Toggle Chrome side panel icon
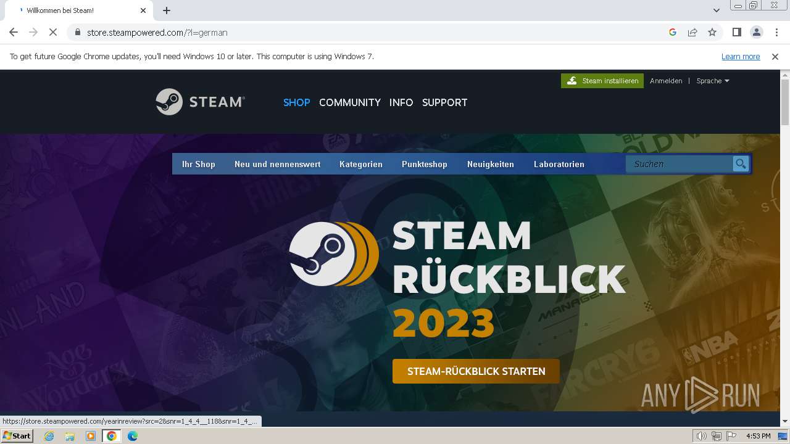This screenshot has width=790, height=444. (736, 32)
